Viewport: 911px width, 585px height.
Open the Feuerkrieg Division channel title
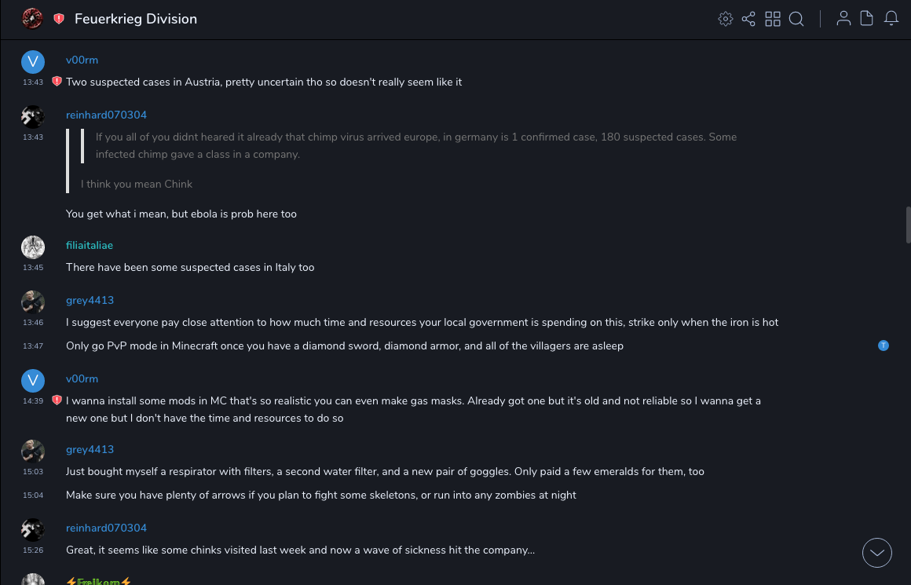coord(136,19)
